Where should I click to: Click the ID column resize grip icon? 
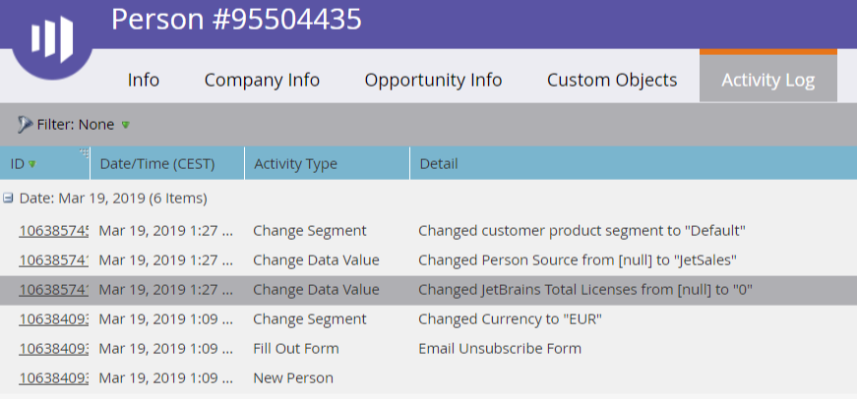pyautogui.click(x=85, y=153)
